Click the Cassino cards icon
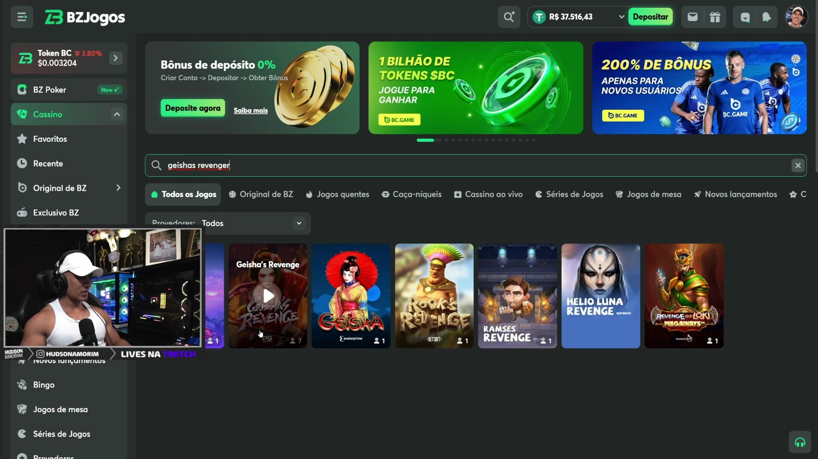This screenshot has height=459, width=818. coord(22,114)
